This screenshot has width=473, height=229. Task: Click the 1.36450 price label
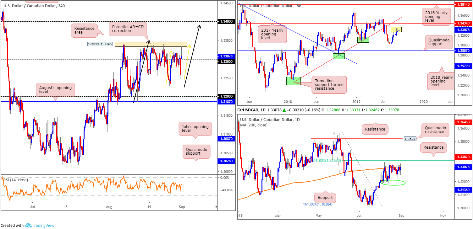[464, 122]
